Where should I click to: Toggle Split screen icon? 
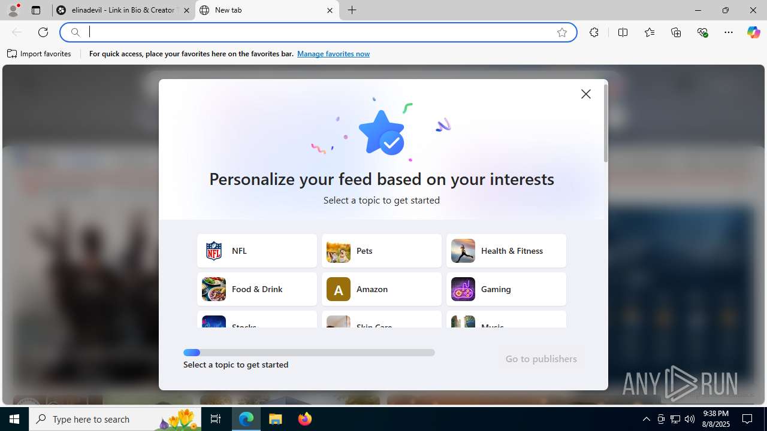(623, 32)
